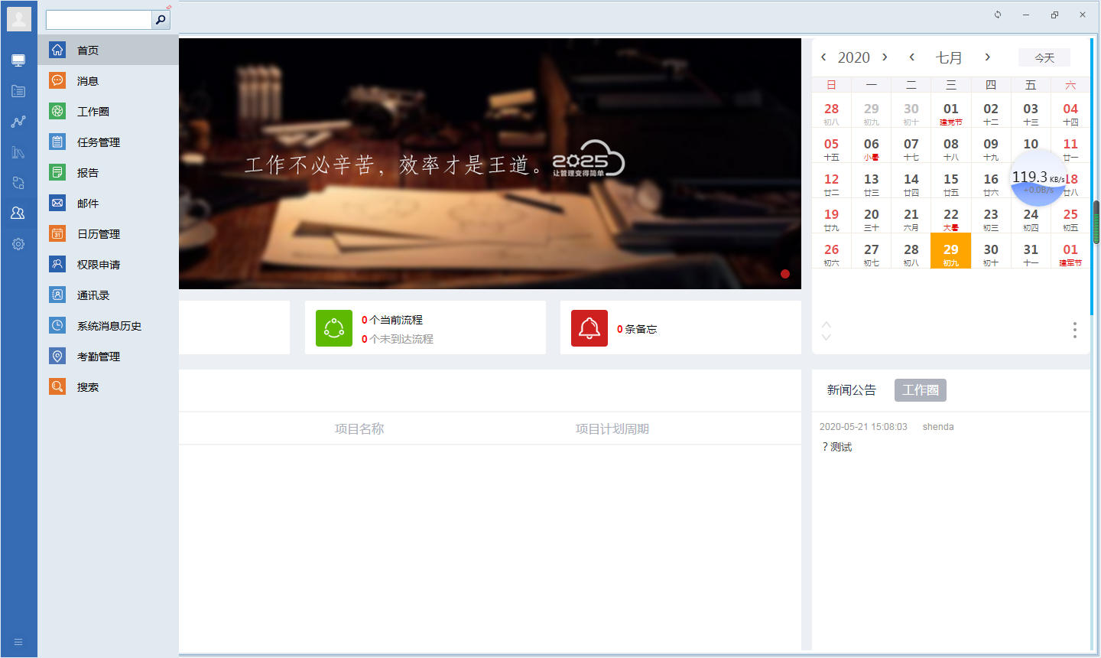
Task: Click the magnifier icon beside the search box
Action: [160, 18]
